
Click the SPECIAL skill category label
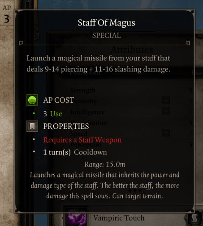106,35
